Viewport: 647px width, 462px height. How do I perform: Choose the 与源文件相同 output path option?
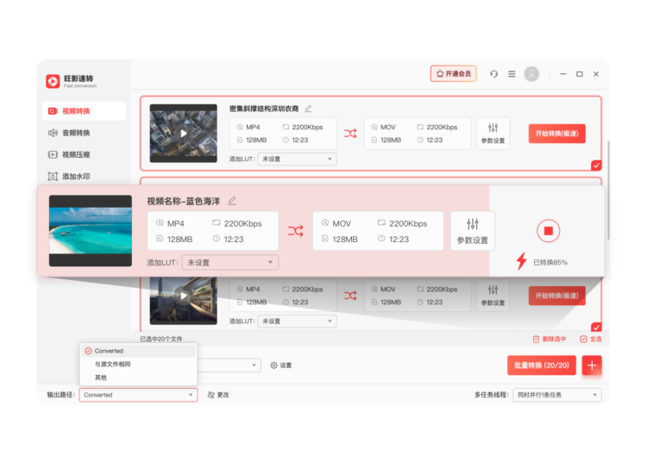click(112, 364)
